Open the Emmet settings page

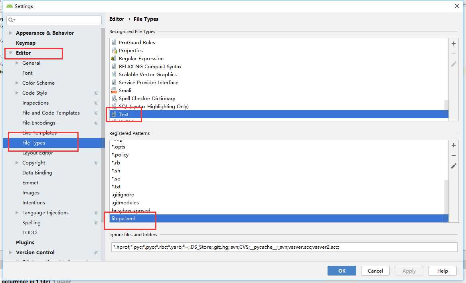30,182
